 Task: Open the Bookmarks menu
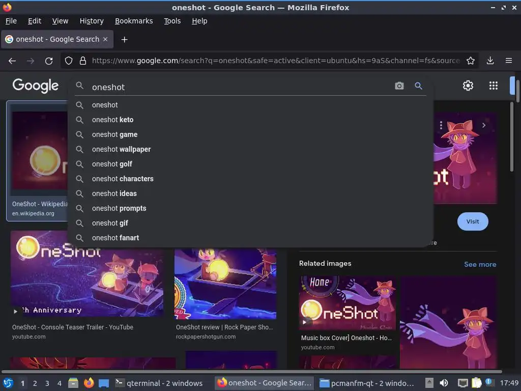pyautogui.click(x=134, y=21)
